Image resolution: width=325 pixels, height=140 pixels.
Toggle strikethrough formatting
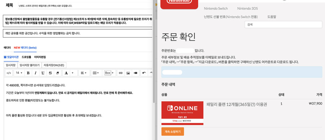pos(50,73)
